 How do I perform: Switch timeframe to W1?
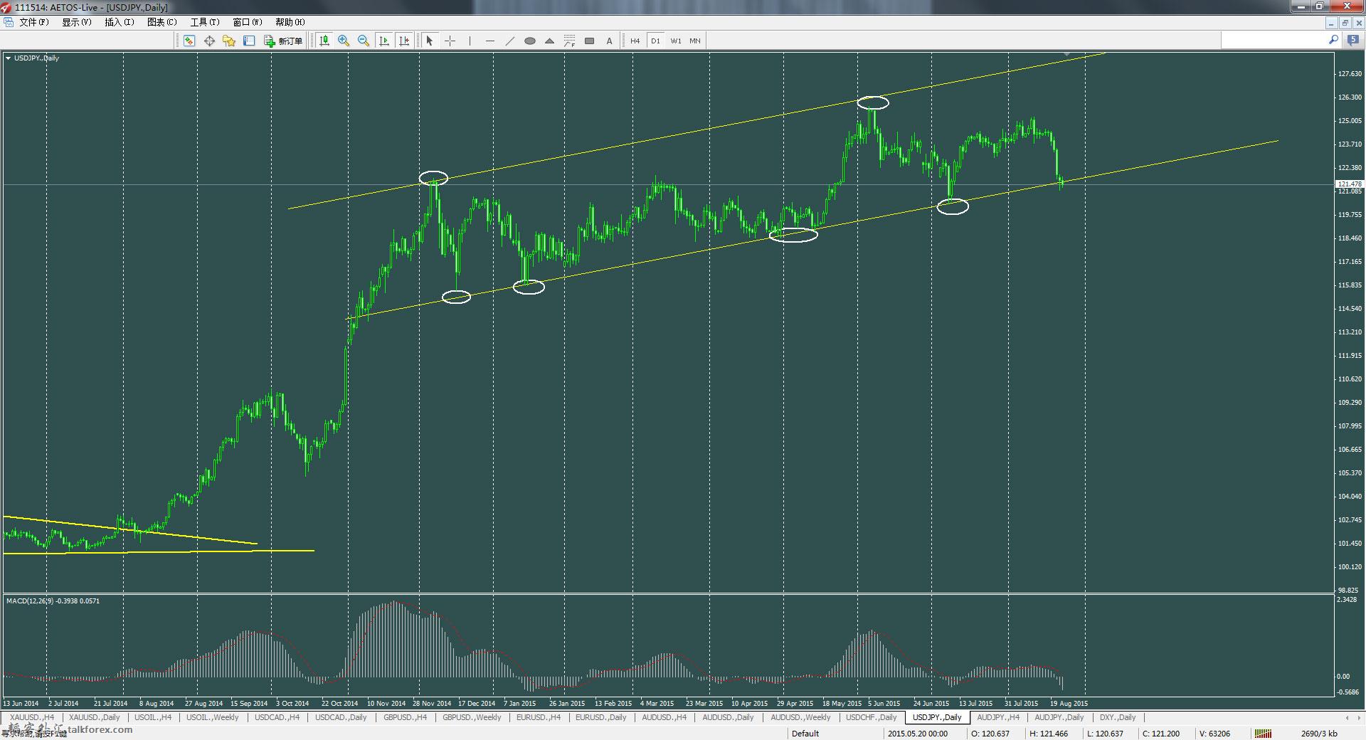(675, 41)
